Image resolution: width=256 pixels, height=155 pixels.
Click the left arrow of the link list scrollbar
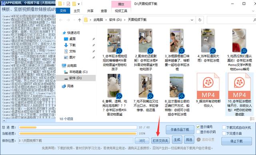(x=4, y=121)
